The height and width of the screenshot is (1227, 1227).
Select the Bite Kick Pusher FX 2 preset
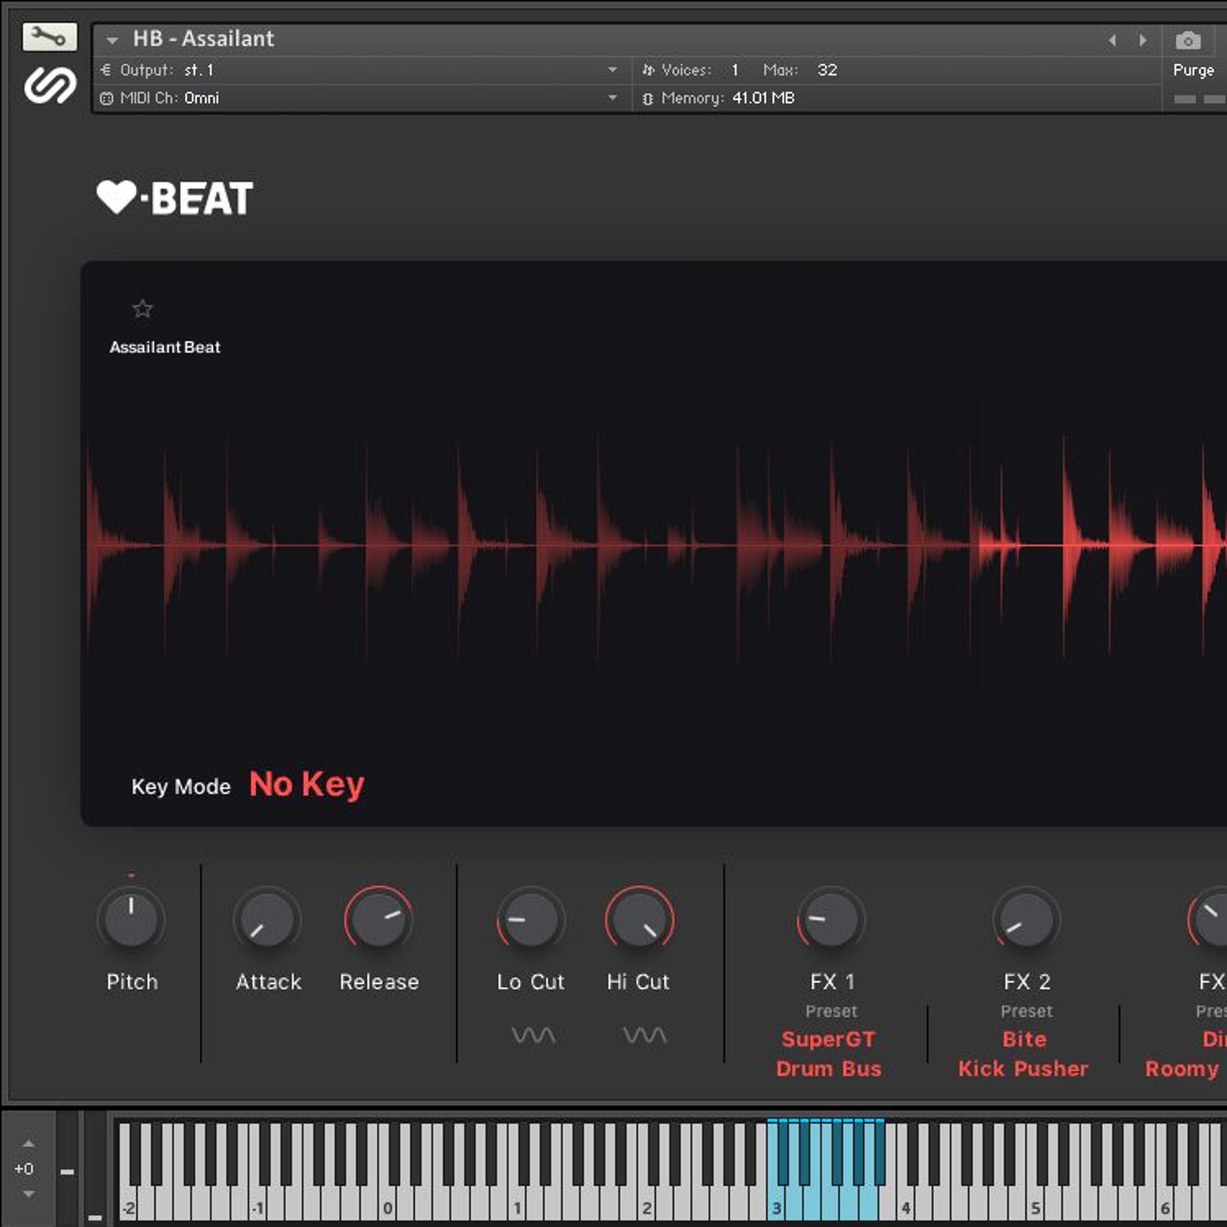[x=1023, y=1054]
